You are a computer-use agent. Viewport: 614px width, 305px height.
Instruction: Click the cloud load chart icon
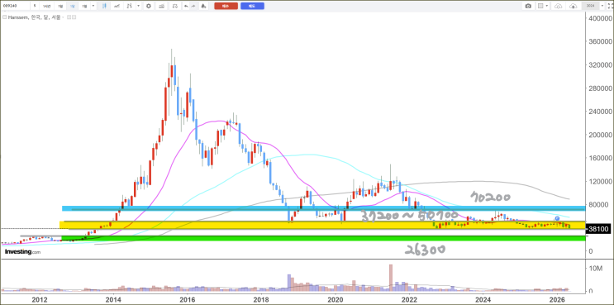574,6
